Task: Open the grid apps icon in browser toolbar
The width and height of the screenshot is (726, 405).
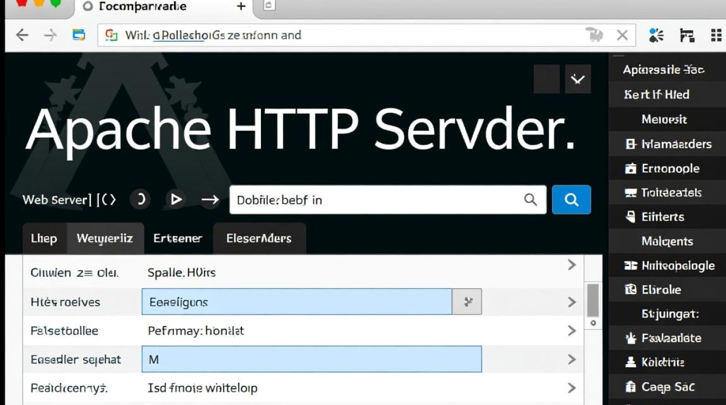Action: (716, 36)
